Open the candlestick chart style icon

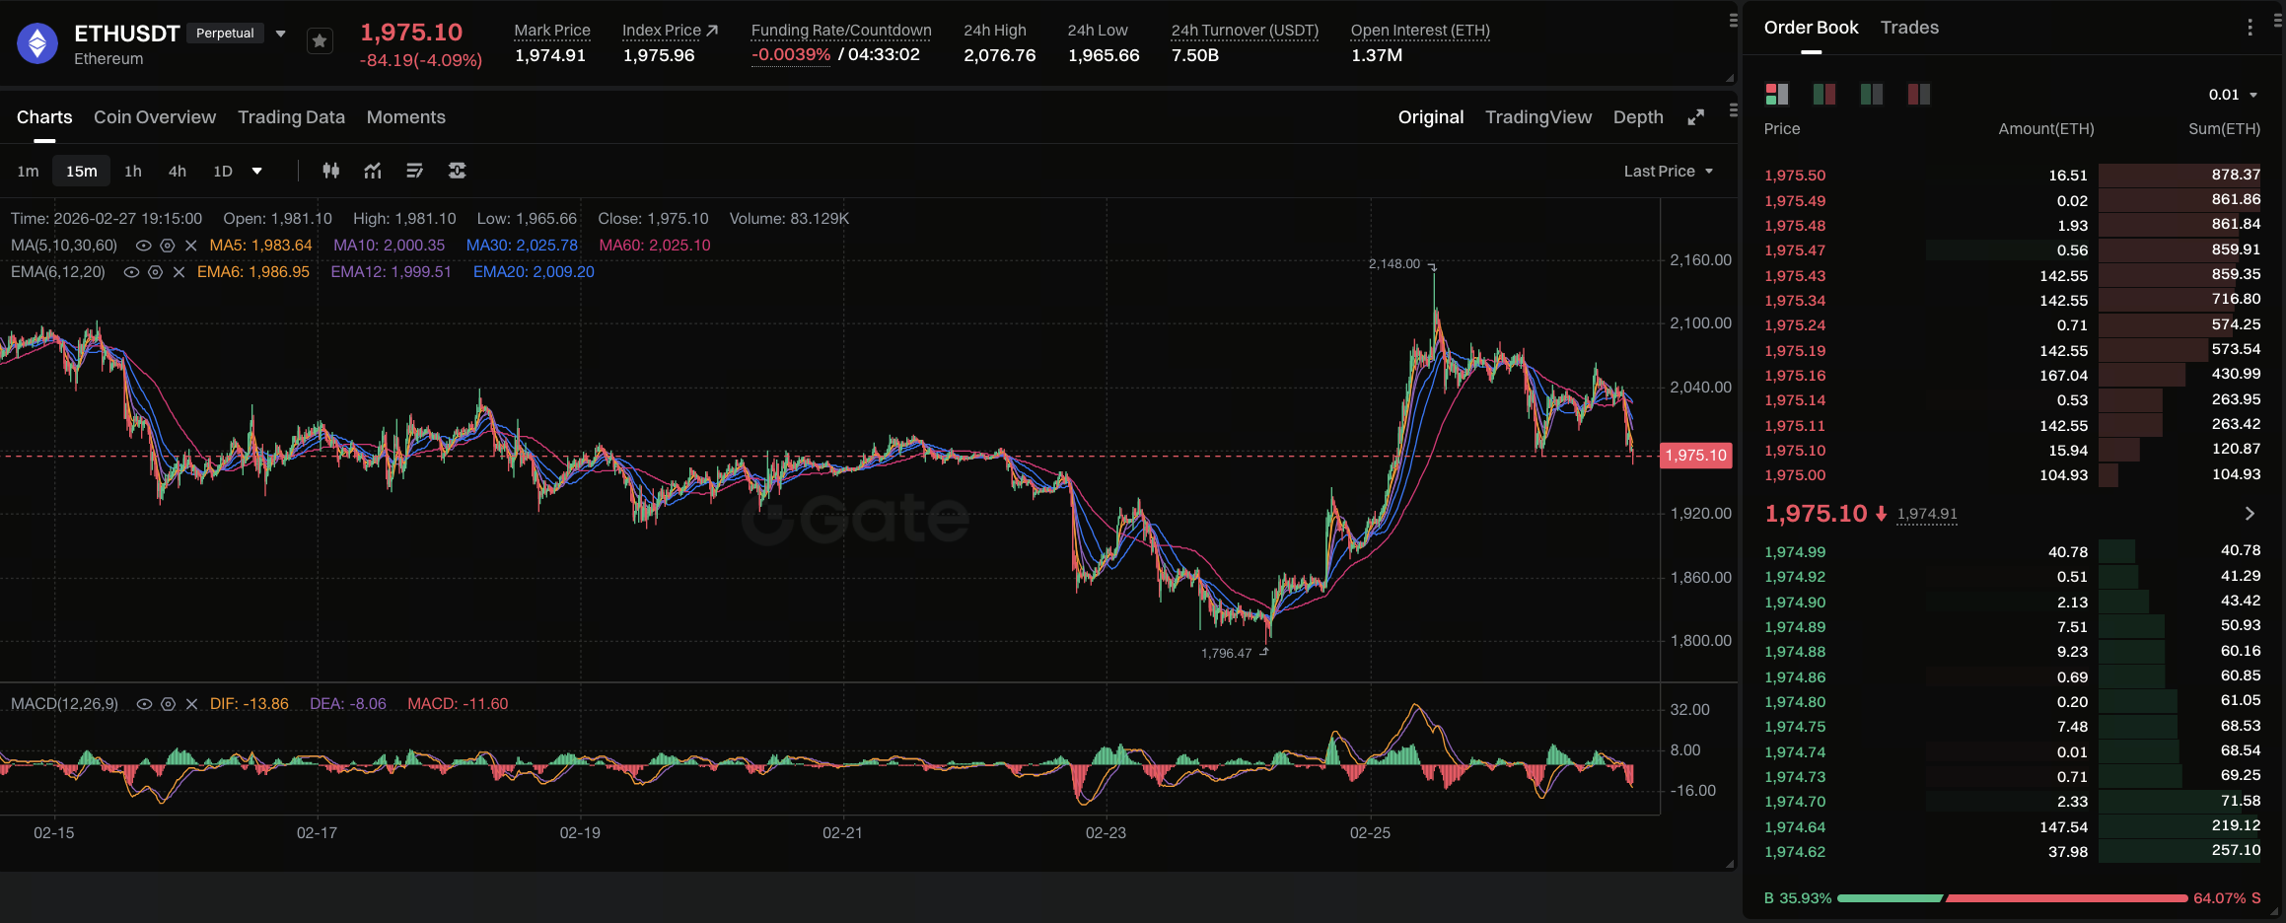[x=331, y=171]
